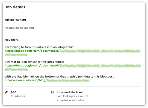Click the experience and value description text
This screenshot has width=148, height=108.
pyautogui.click(x=70, y=100)
